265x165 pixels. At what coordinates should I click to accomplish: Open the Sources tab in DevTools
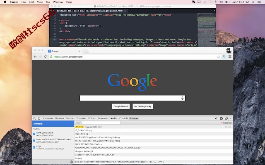point(70,118)
